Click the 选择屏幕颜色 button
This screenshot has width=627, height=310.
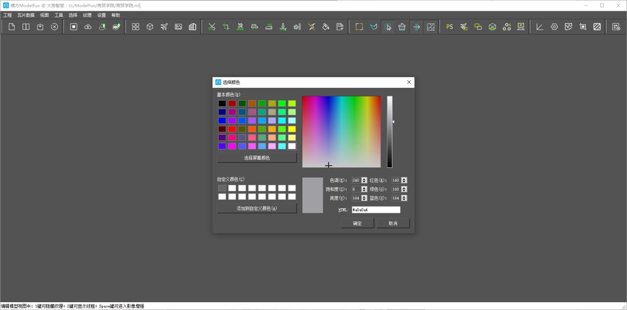tap(257, 158)
